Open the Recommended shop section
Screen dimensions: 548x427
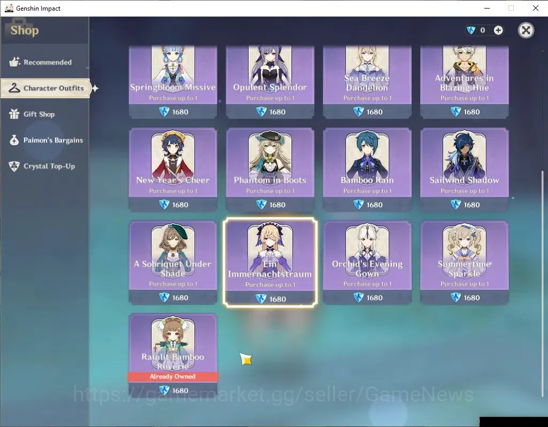(x=45, y=62)
